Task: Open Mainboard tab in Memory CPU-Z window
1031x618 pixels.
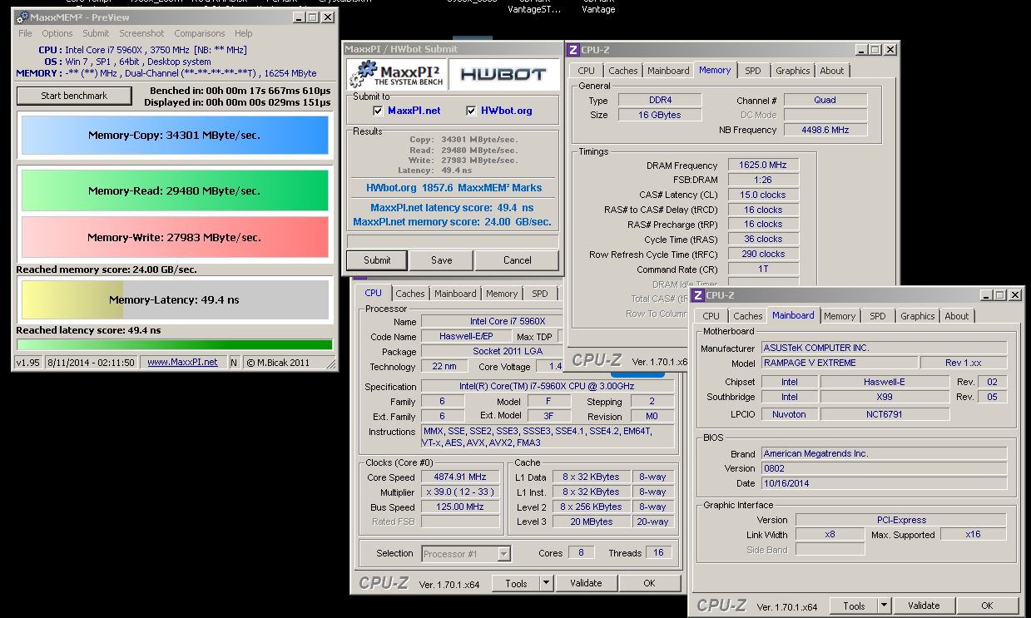Action: (x=668, y=71)
